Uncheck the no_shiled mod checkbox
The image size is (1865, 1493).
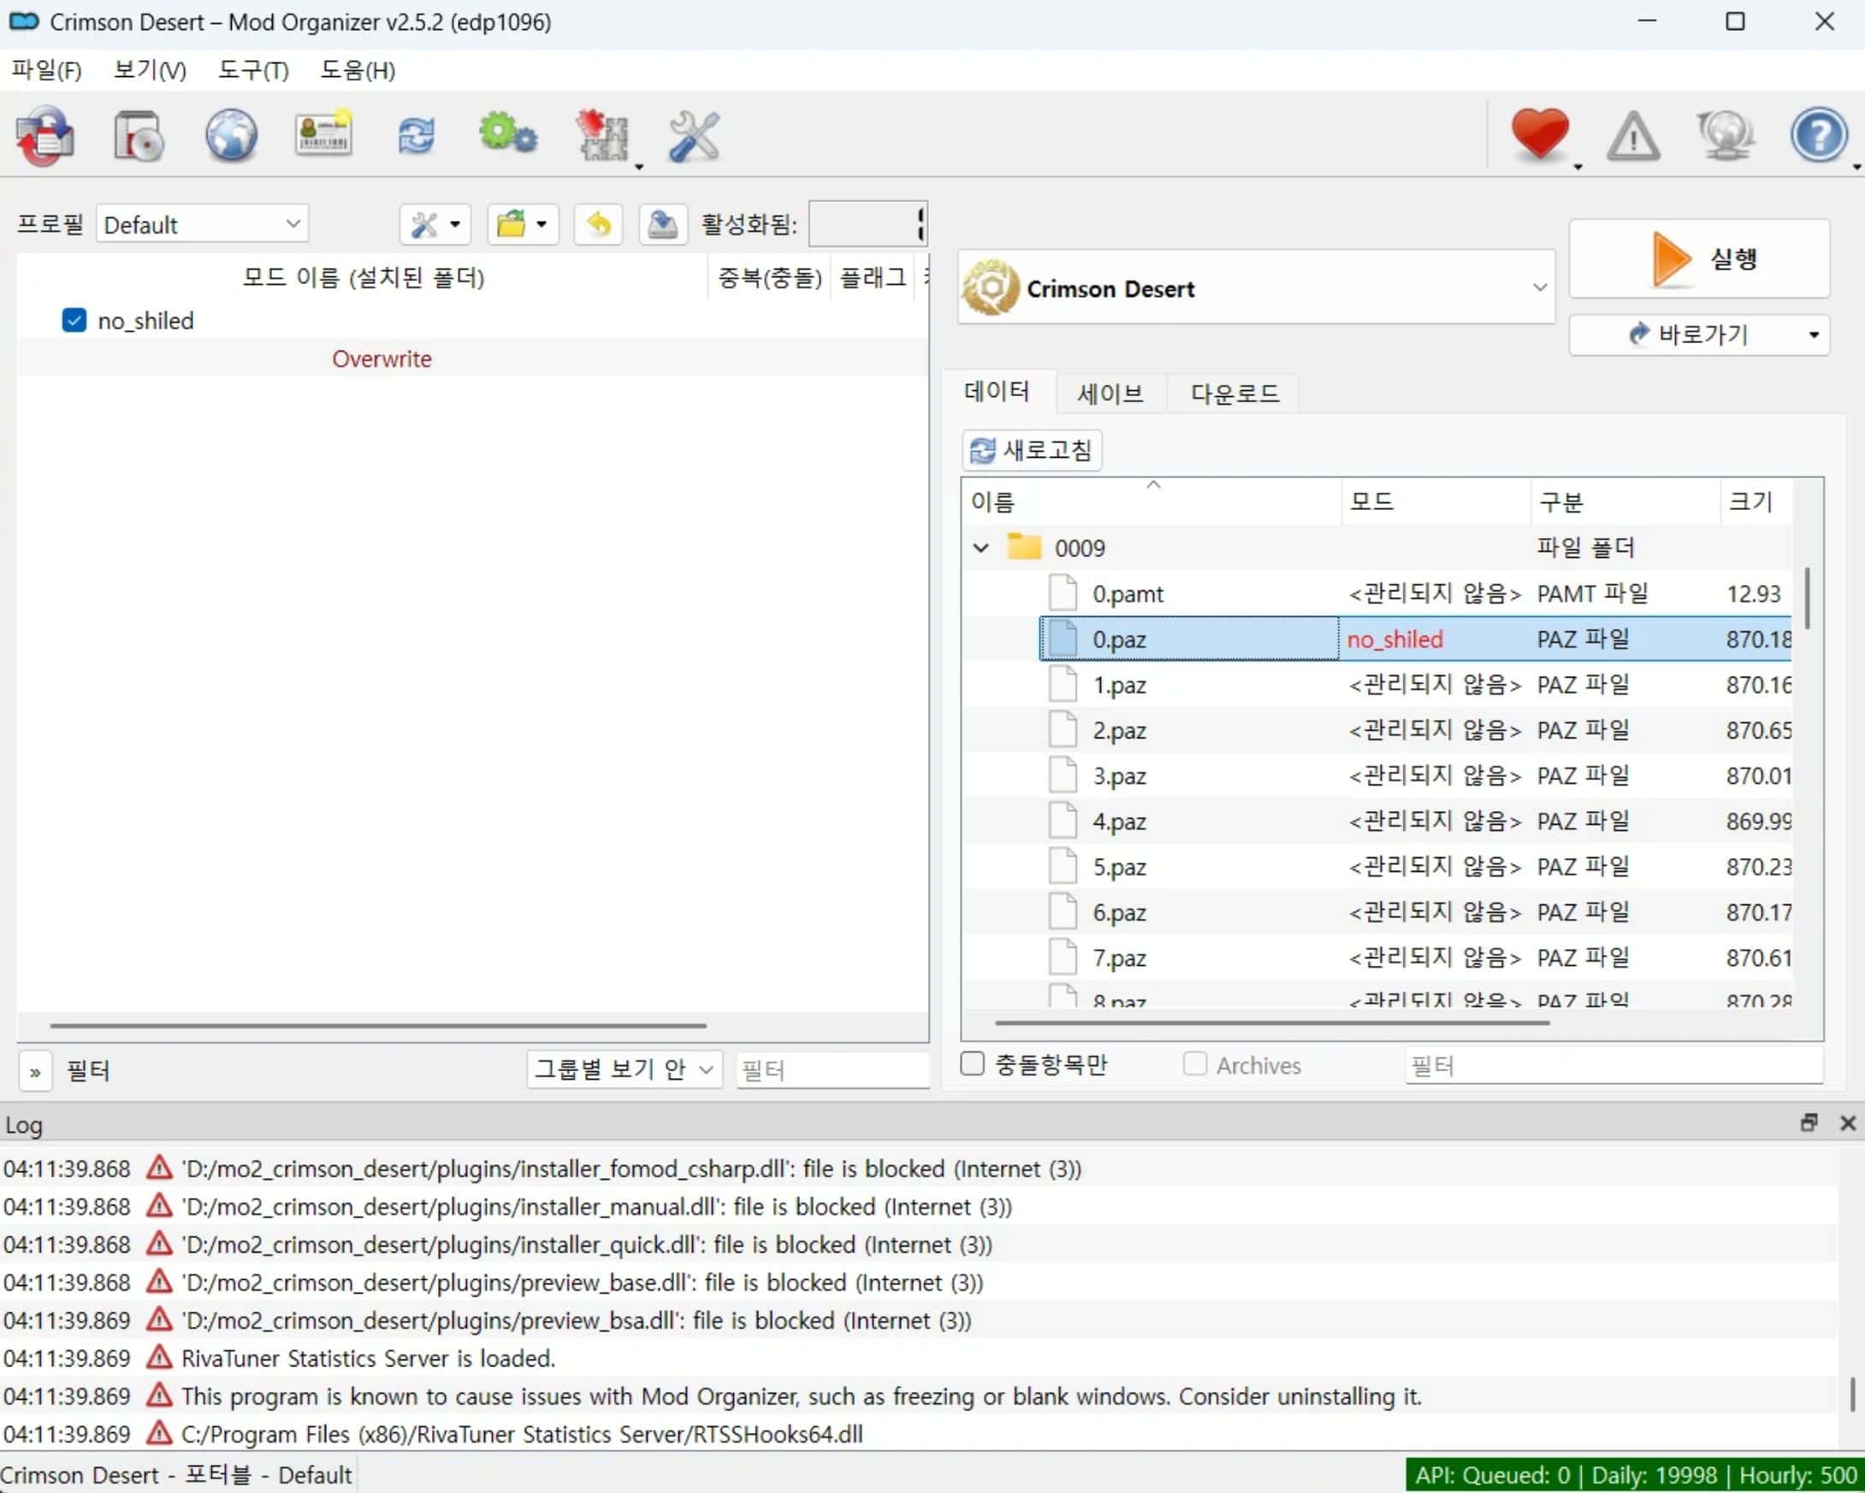coord(74,321)
